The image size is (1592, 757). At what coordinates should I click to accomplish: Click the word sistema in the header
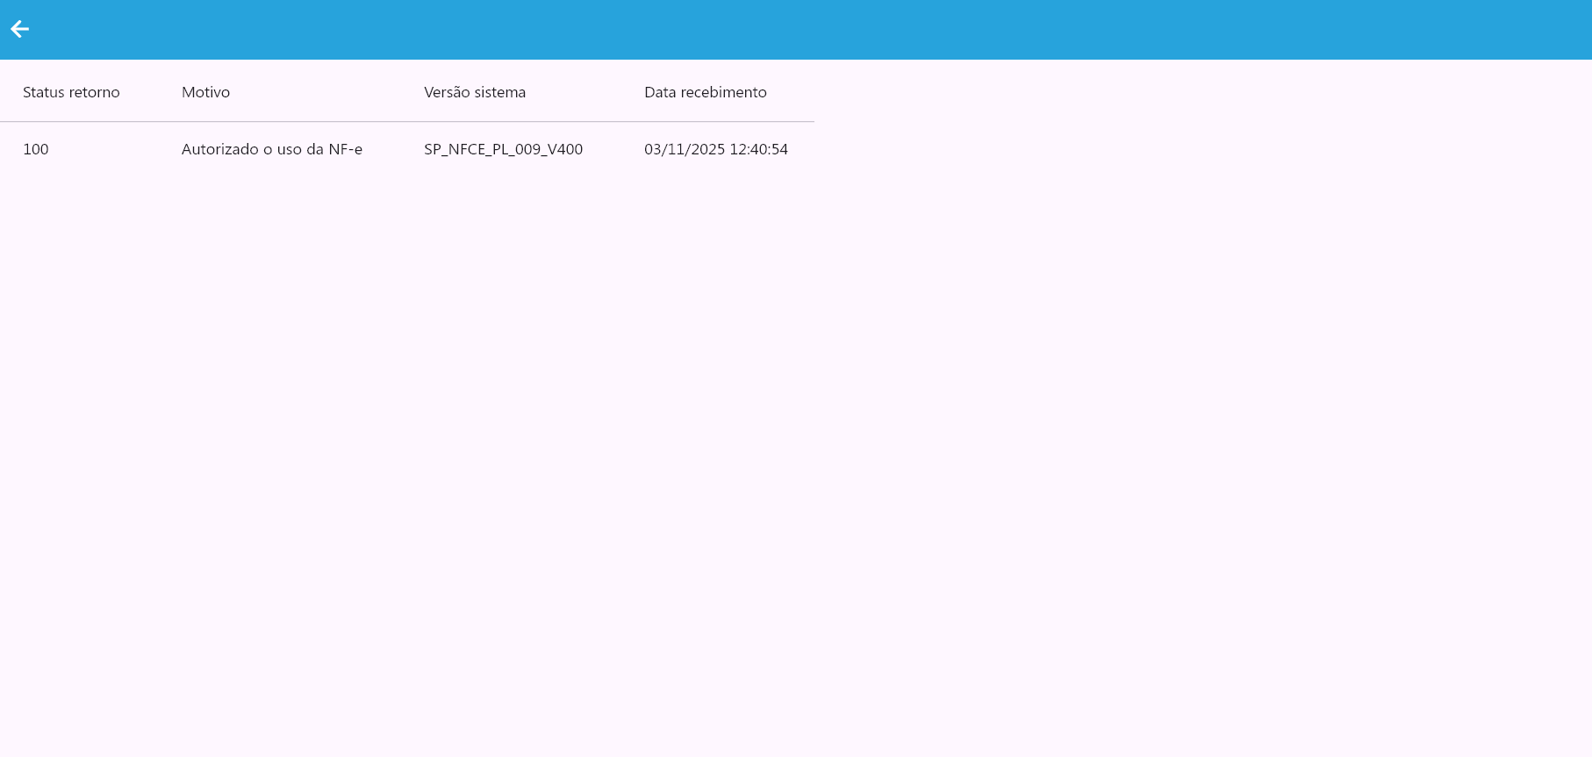(x=500, y=92)
